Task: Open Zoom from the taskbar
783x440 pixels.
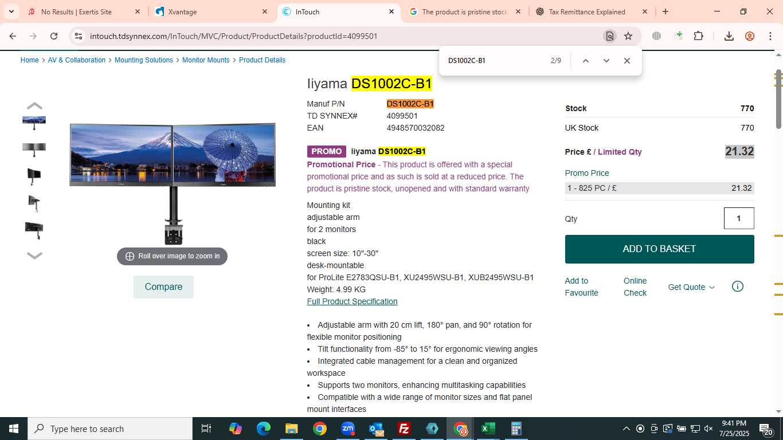Action: (347, 429)
